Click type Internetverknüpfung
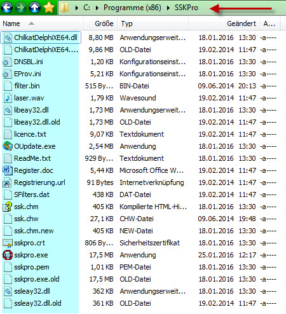The height and width of the screenshot is (314, 286). click(152, 182)
